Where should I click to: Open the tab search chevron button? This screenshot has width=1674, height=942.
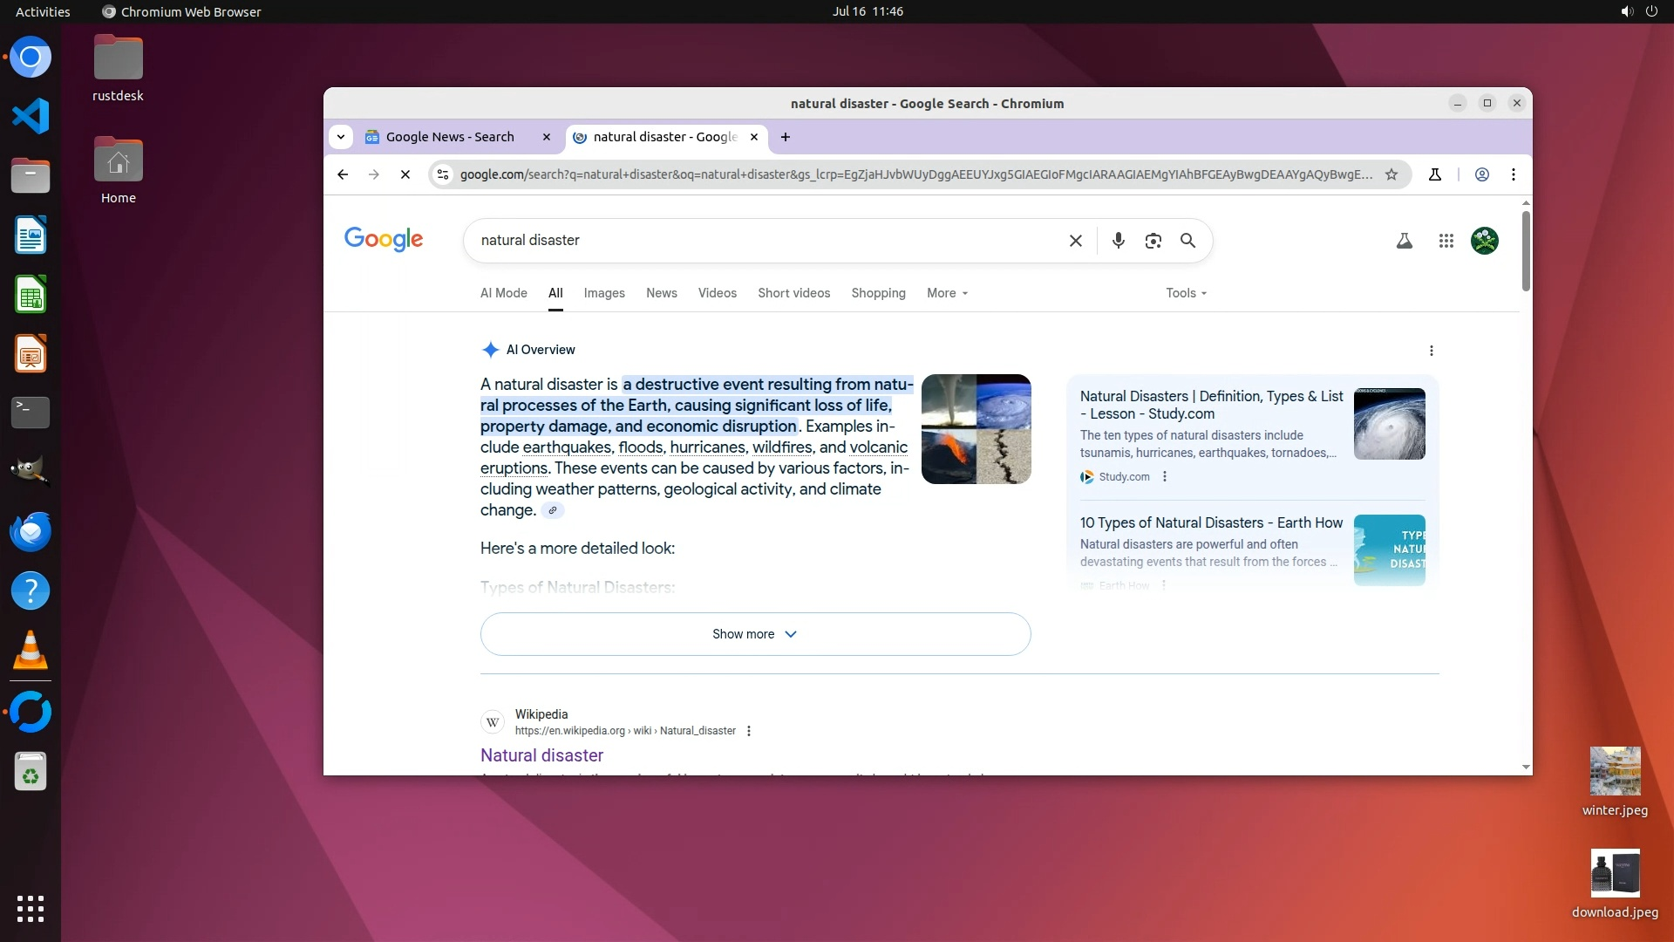pyautogui.click(x=341, y=137)
